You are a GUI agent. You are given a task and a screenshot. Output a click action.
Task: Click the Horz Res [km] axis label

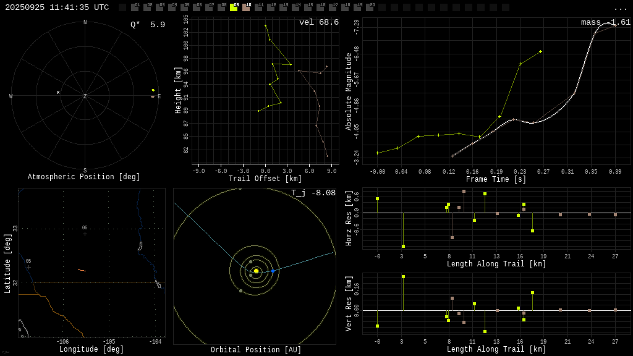349,218
